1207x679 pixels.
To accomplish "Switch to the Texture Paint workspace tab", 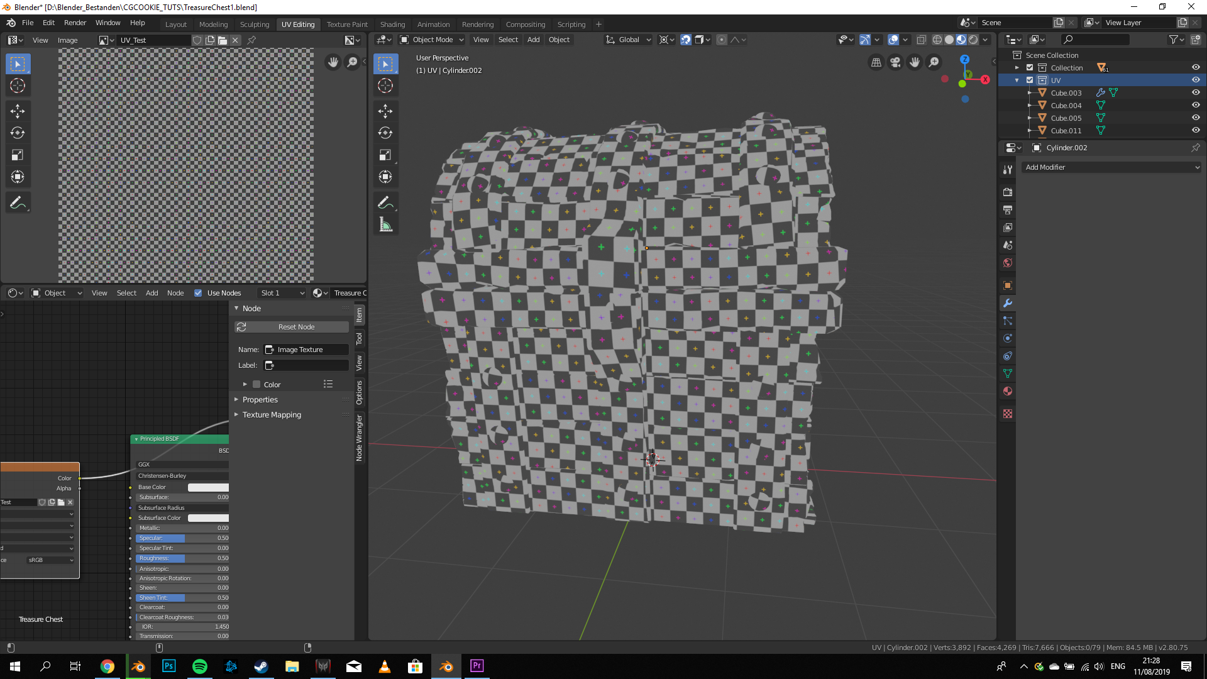I will click(x=347, y=25).
